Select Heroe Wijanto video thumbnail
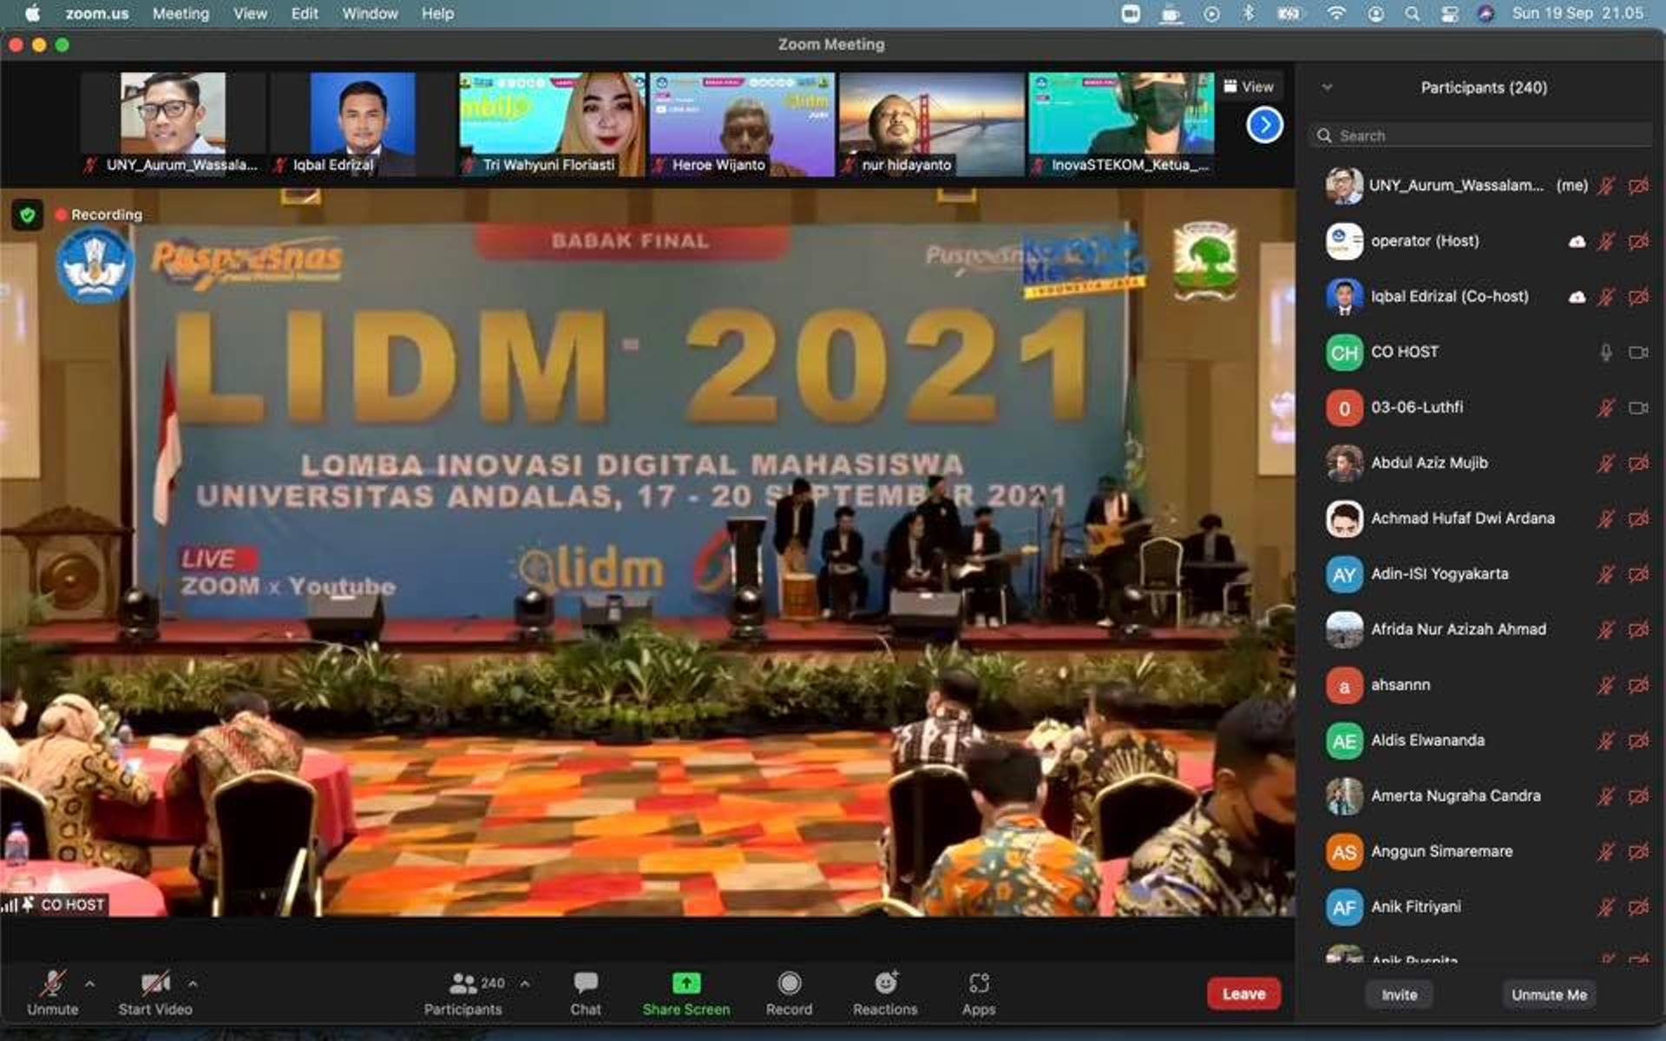 point(742,124)
